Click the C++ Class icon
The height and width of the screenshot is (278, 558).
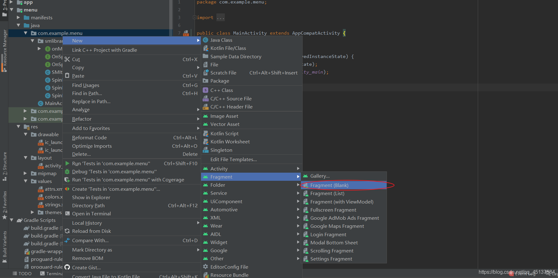tap(205, 90)
